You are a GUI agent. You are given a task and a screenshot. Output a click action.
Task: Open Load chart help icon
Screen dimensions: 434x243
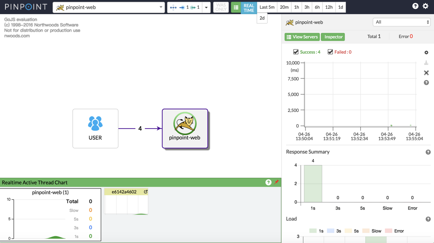[428, 219]
